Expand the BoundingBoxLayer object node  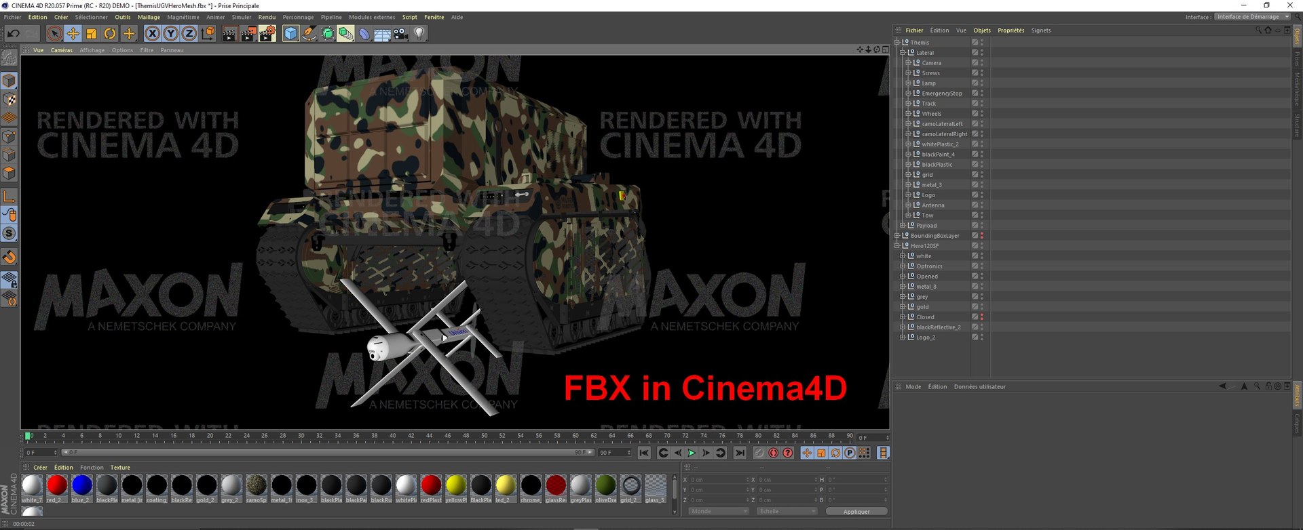897,235
